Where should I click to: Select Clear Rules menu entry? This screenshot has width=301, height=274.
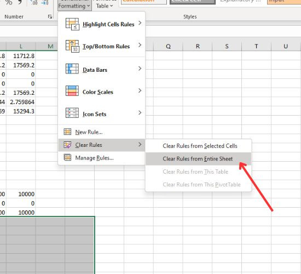tap(102, 145)
